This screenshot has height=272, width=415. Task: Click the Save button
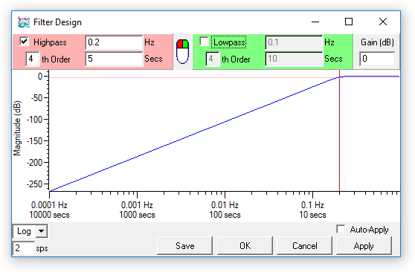tap(184, 246)
